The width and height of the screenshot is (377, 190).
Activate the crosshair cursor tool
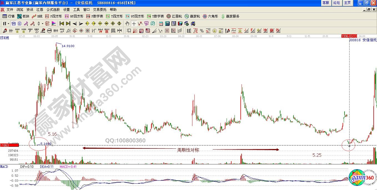pyautogui.click(x=134, y=23)
